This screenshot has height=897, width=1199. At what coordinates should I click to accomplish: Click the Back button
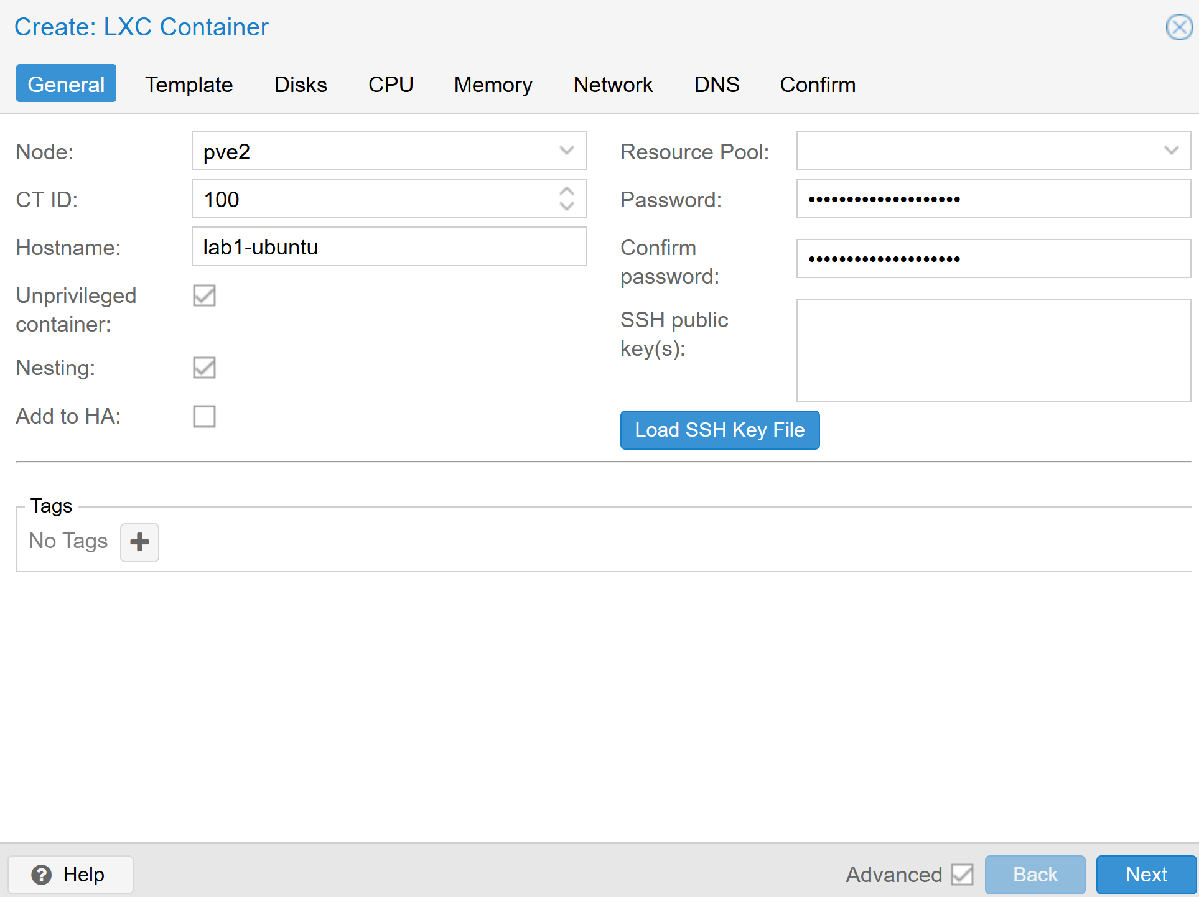[x=1035, y=875]
